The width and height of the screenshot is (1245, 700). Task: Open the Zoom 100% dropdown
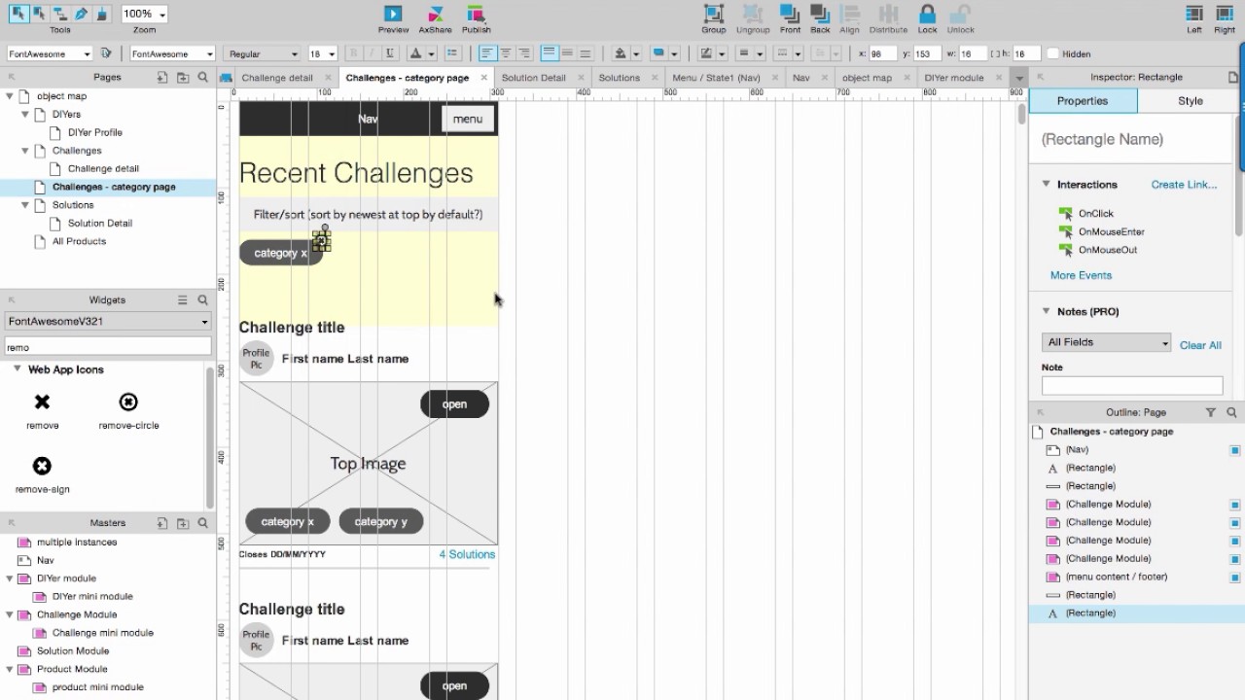pos(144,14)
